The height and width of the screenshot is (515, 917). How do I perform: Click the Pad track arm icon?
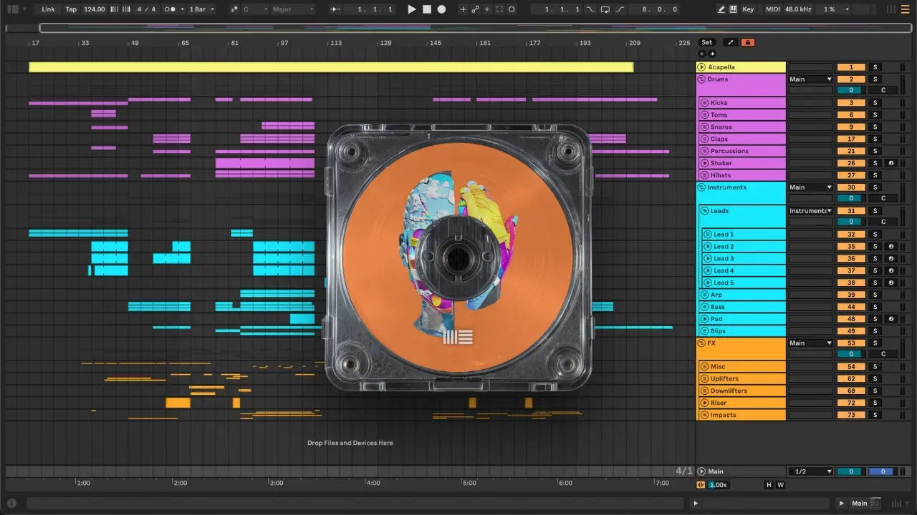(x=891, y=319)
